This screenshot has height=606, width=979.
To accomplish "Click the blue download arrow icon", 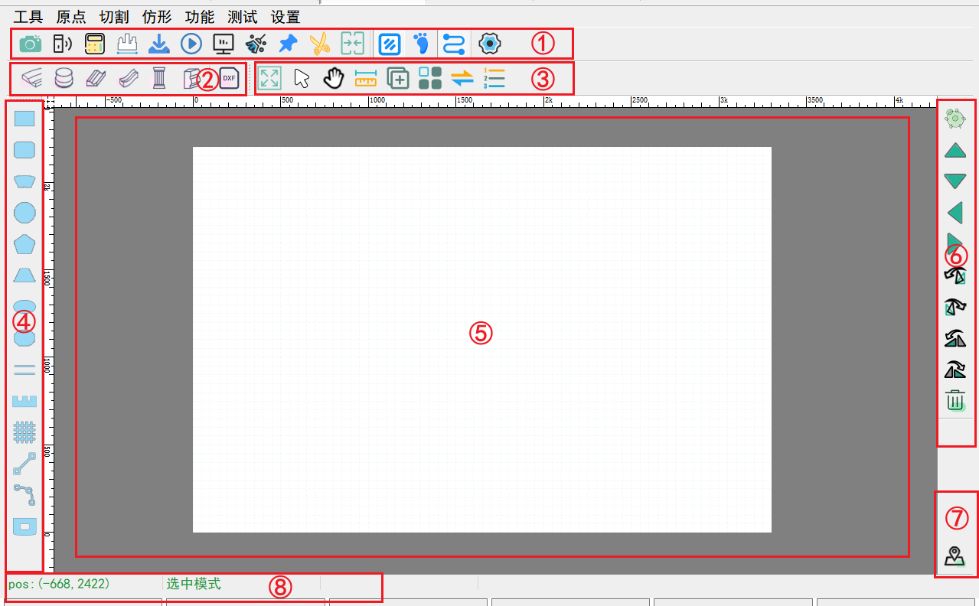I will tap(158, 44).
